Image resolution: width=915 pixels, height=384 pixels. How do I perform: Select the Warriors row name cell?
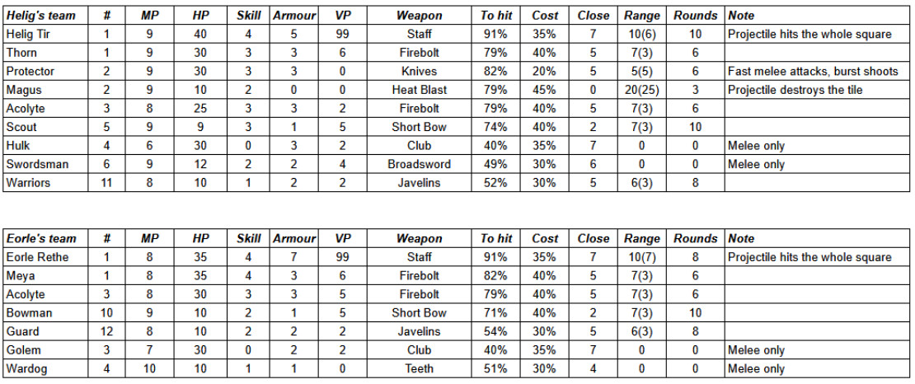click(45, 183)
